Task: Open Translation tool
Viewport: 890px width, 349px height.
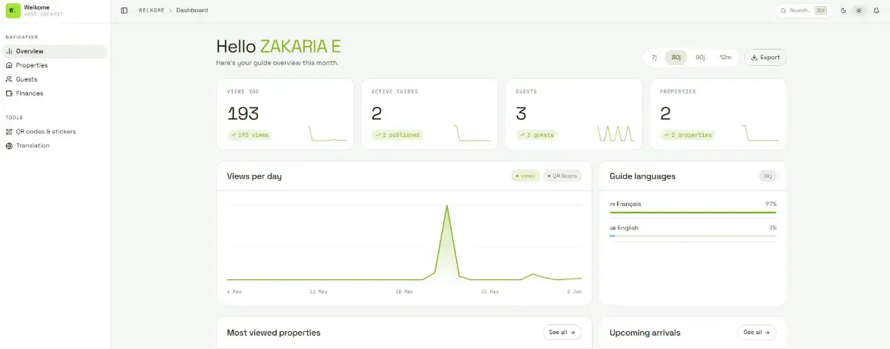Action: tap(54, 146)
